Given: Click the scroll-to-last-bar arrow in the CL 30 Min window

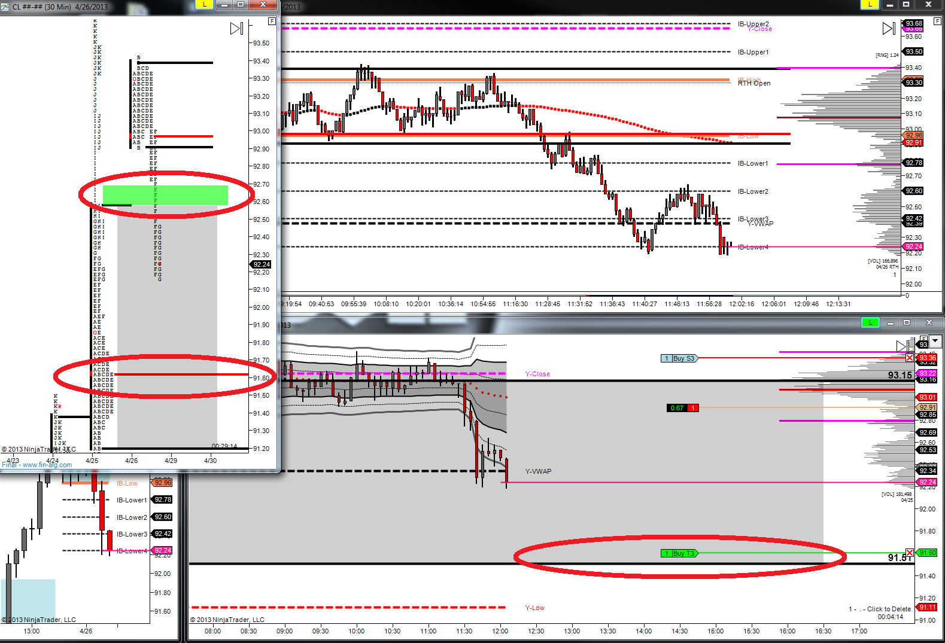Looking at the screenshot, I should 237,28.
